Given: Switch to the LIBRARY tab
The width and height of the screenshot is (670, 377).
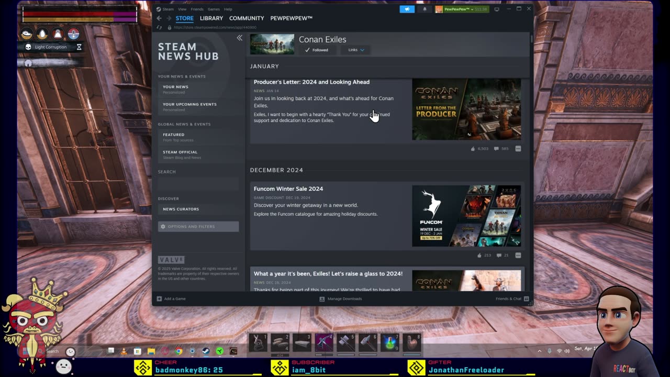Looking at the screenshot, I should point(211,18).
